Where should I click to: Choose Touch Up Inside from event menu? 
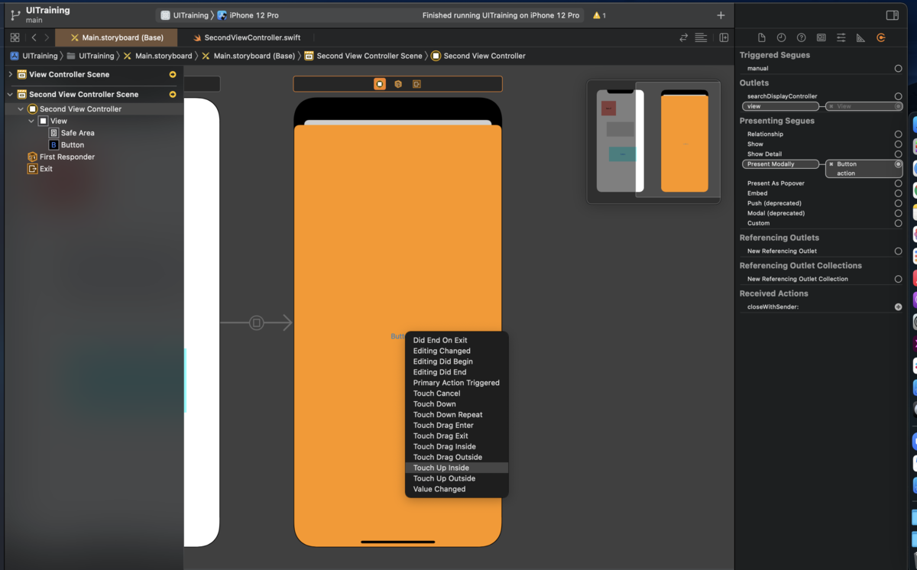tap(456, 468)
